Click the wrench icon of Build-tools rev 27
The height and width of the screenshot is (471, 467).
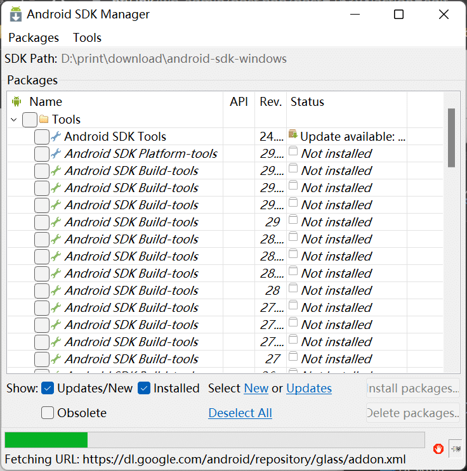[56, 359]
